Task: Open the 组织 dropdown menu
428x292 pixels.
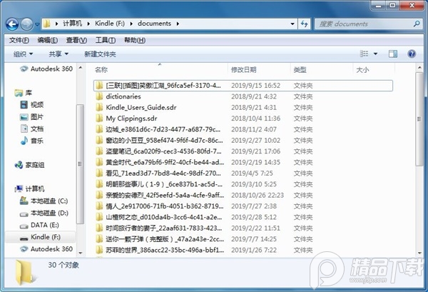Action: (x=24, y=54)
